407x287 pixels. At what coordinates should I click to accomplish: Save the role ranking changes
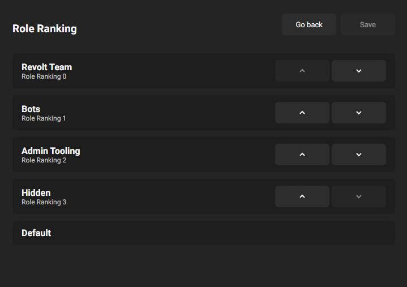pos(367,25)
